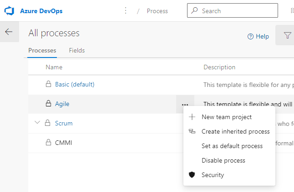Screen dimensions: 294x192
Task: Select Create inherited process
Action: pos(229,131)
